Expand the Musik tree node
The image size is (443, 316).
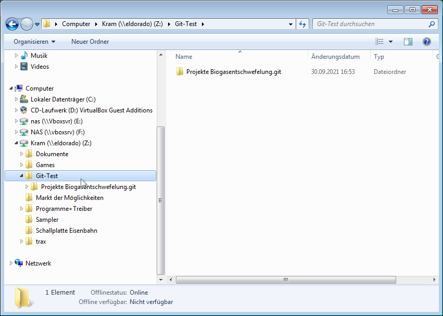[16, 55]
